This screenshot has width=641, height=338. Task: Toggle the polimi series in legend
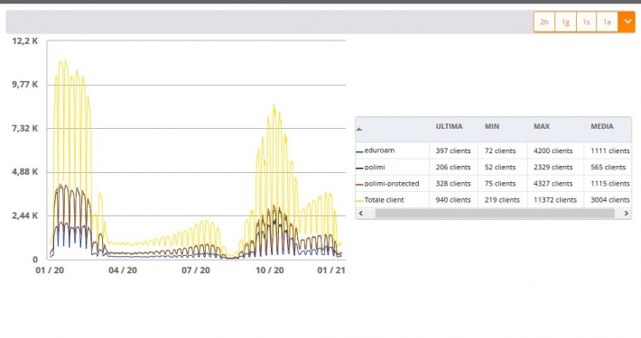(x=375, y=167)
